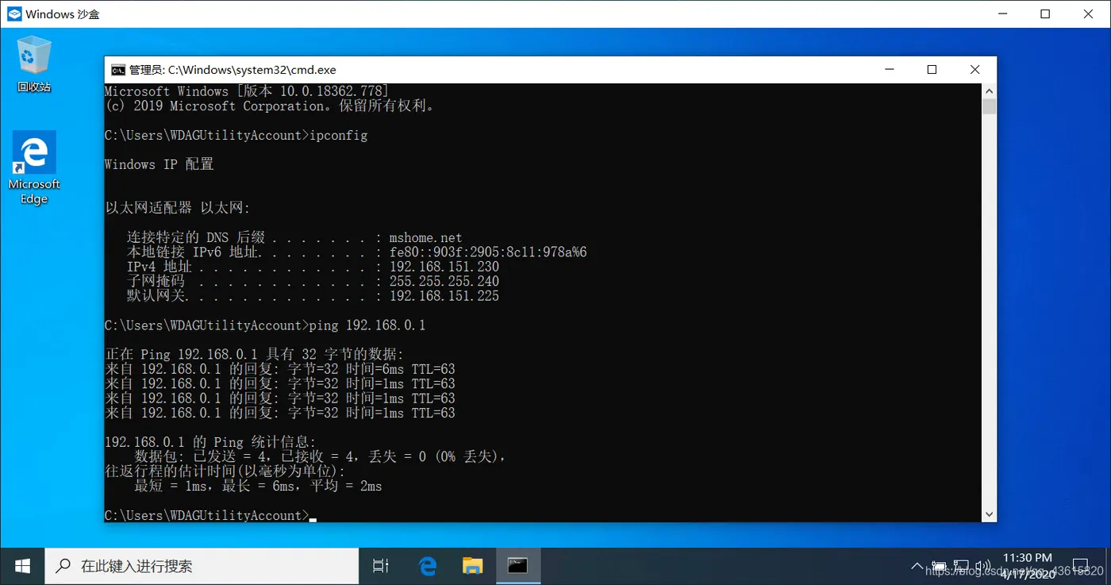The height and width of the screenshot is (585, 1111).
Task: Click the '2019 Microsoft Corporation' copyright line
Action: coord(270,106)
